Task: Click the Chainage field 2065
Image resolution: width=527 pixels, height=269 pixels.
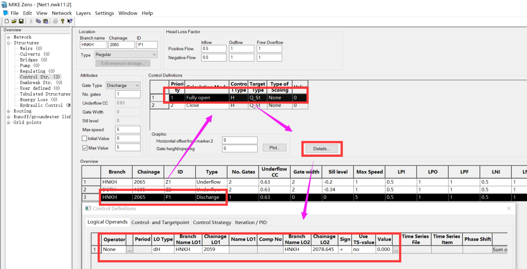Action: pyautogui.click(x=122, y=45)
